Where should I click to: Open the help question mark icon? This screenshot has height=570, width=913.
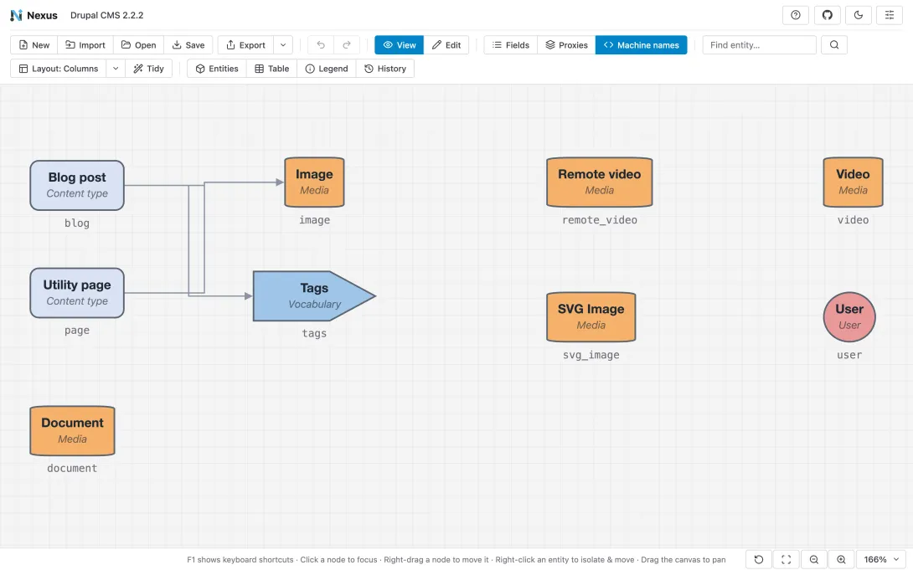click(796, 15)
